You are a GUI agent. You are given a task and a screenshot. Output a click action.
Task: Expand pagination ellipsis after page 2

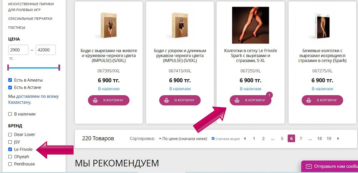click(272, 138)
